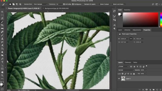Select the Pen tool
The image size is (162, 91).
(x=2, y=59)
